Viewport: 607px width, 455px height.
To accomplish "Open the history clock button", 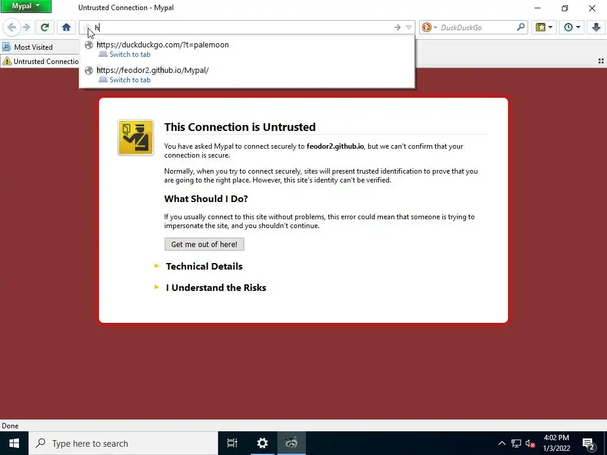I will [x=568, y=27].
